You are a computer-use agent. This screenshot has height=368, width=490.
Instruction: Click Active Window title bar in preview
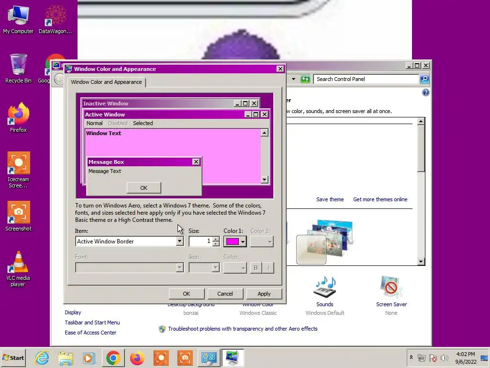(x=177, y=115)
